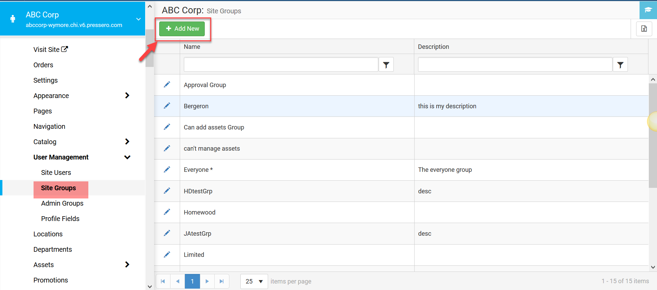Open the Visit Site link
The image size is (657, 290).
[x=51, y=50]
